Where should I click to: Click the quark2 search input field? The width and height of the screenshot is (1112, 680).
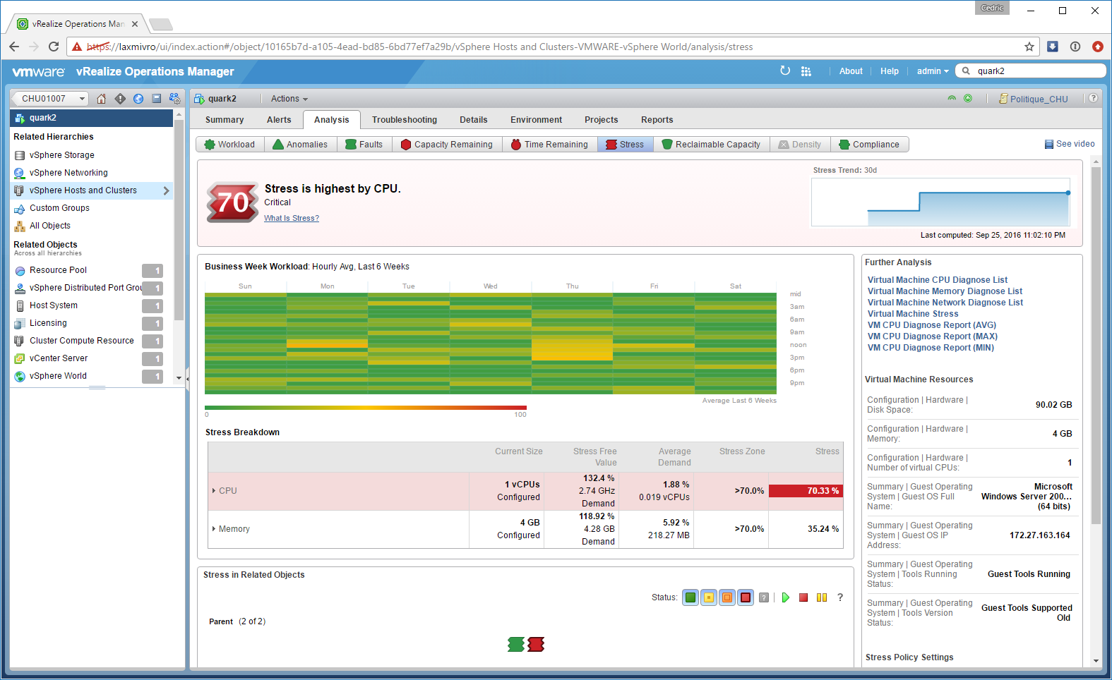coord(1038,71)
